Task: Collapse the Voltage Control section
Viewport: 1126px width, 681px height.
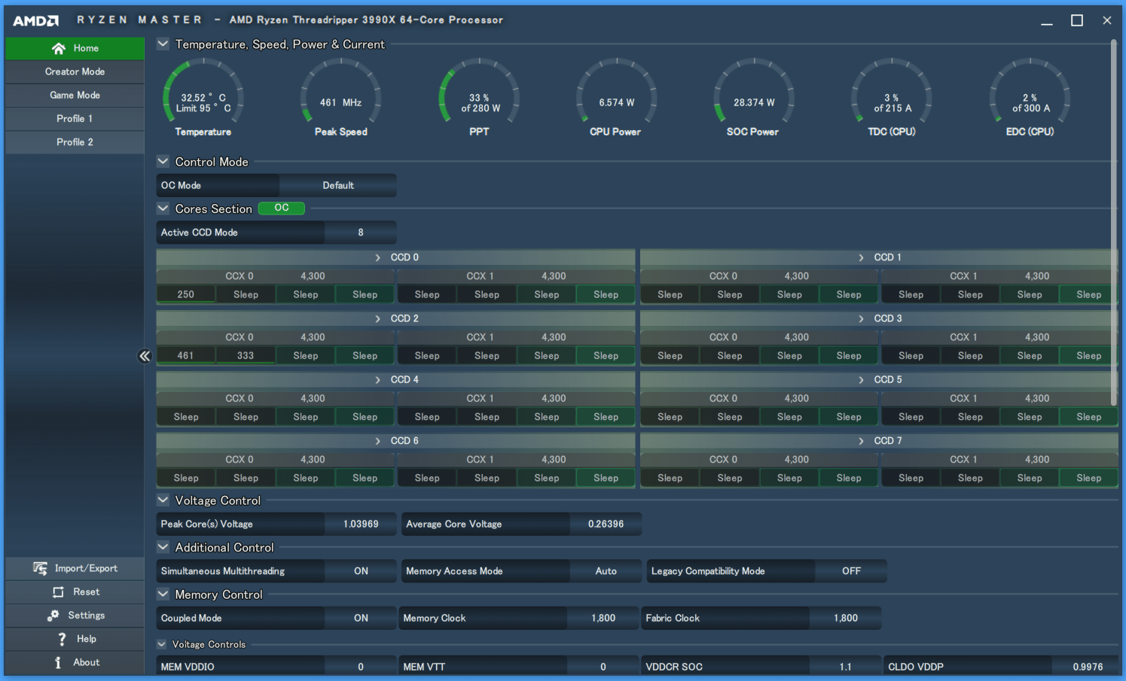Action: (x=163, y=500)
